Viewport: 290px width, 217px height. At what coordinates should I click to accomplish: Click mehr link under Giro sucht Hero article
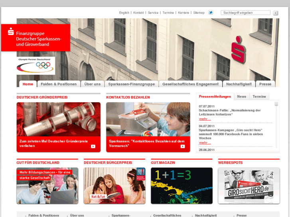(x=205, y=143)
